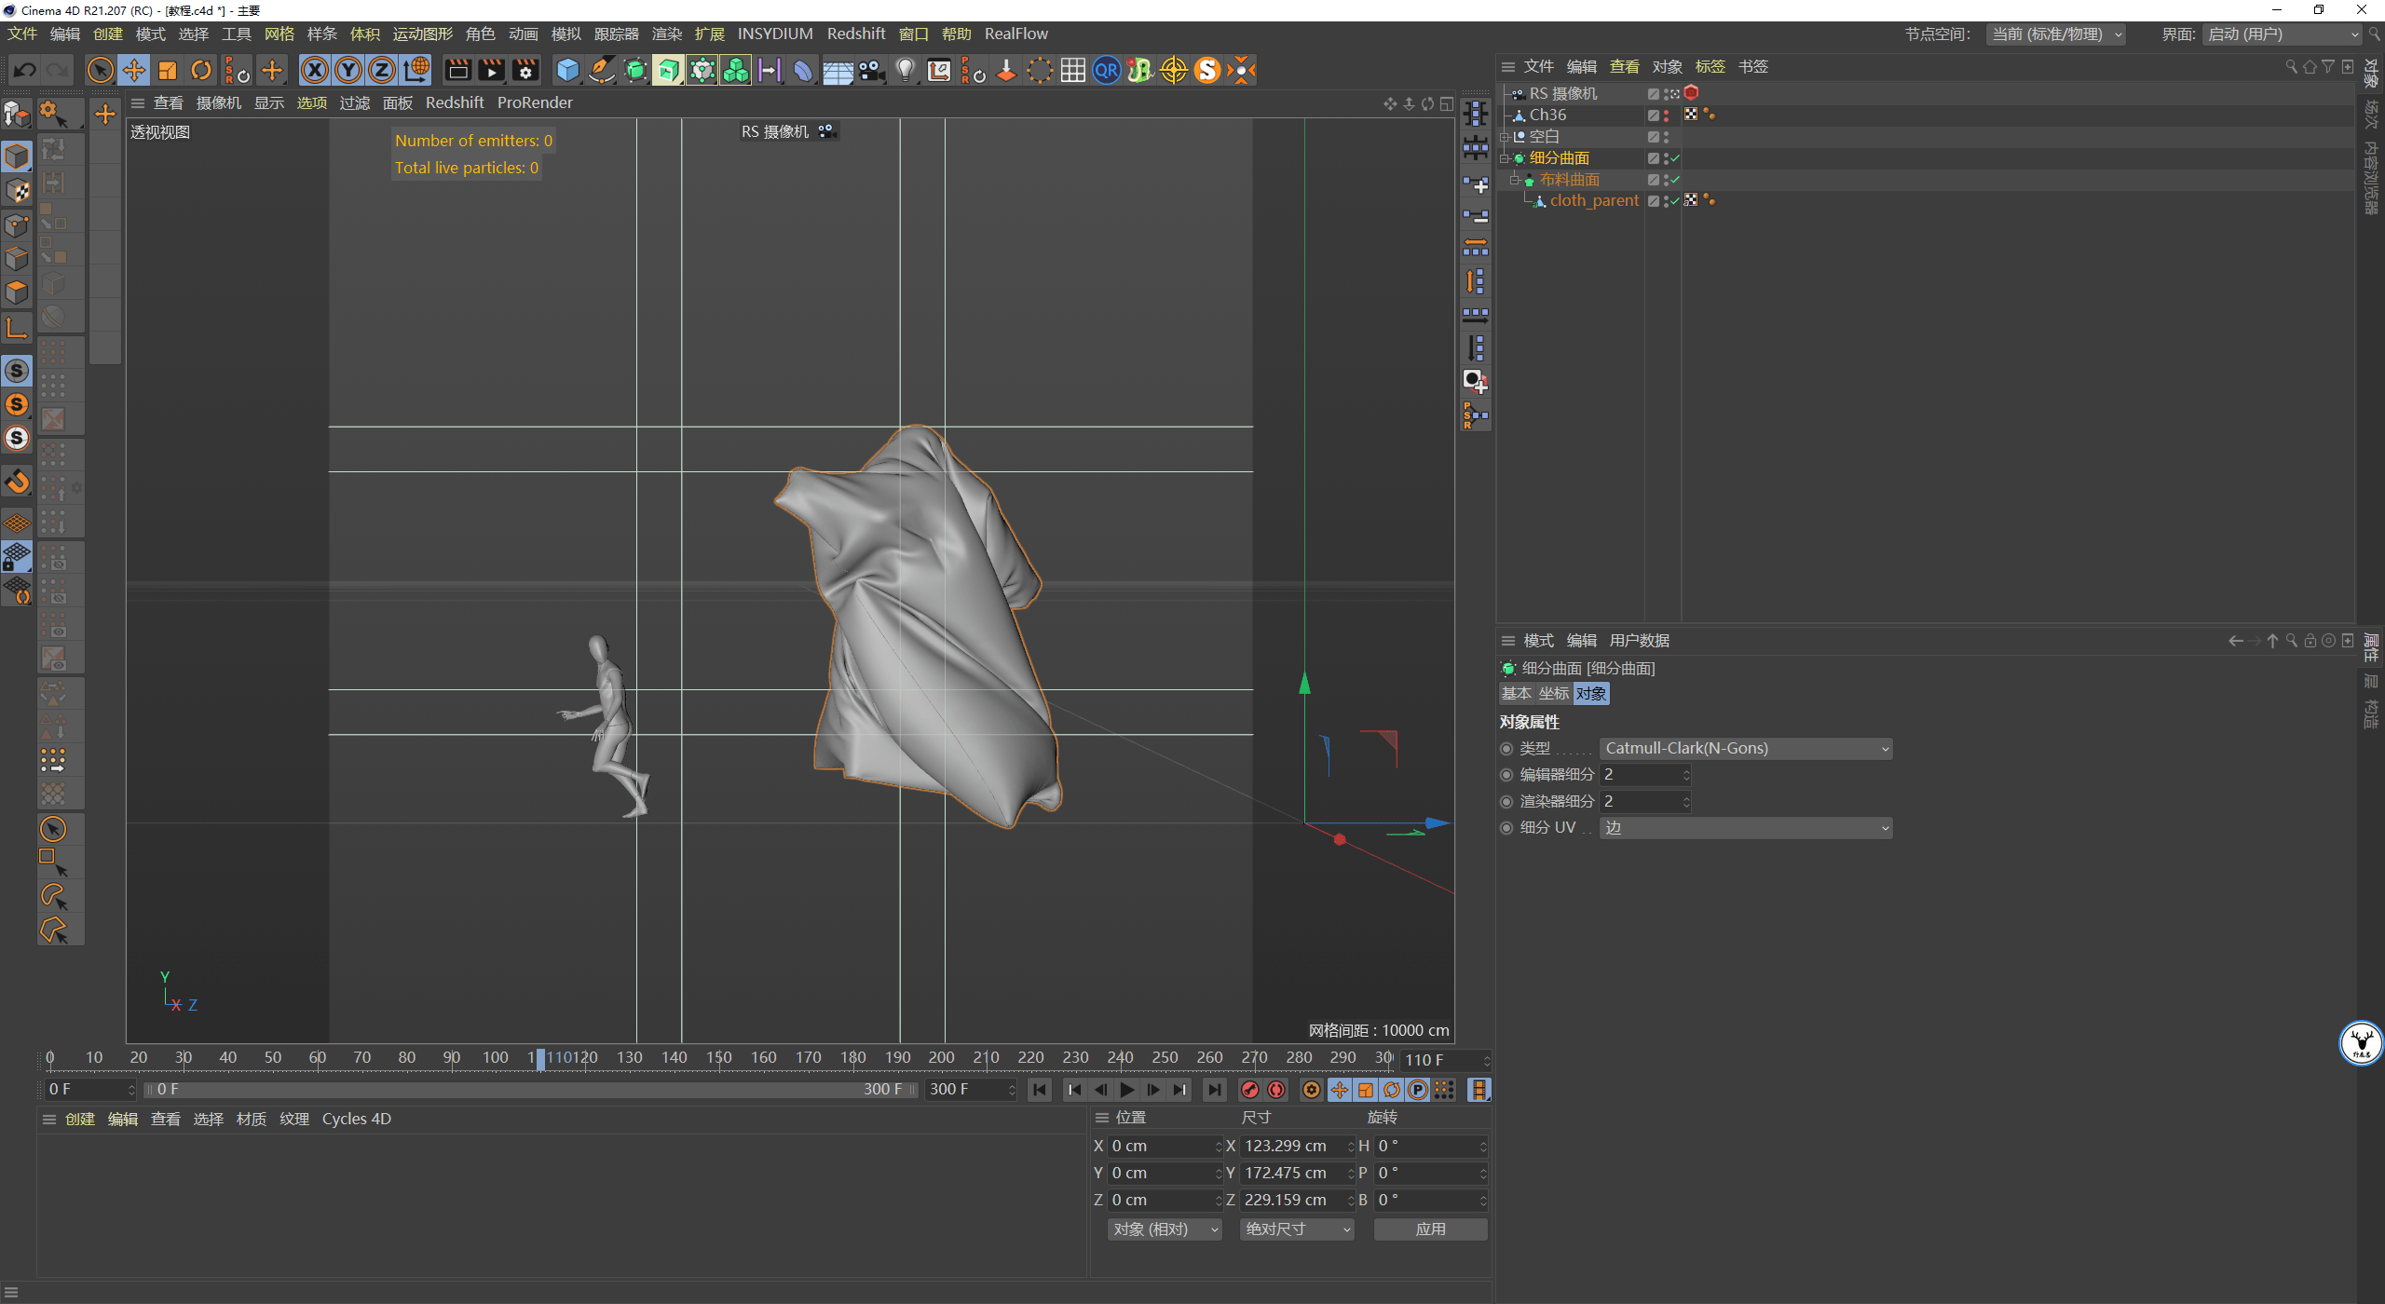Select the Rotate tool in top toolbar
Screen dimensions: 2385x1304
coord(201,70)
